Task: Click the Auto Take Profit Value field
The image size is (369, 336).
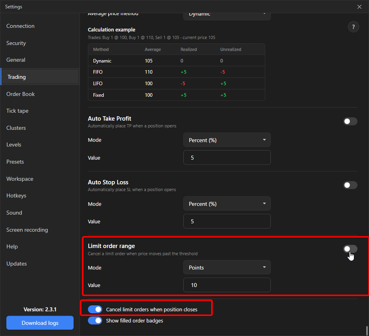Action: point(227,157)
